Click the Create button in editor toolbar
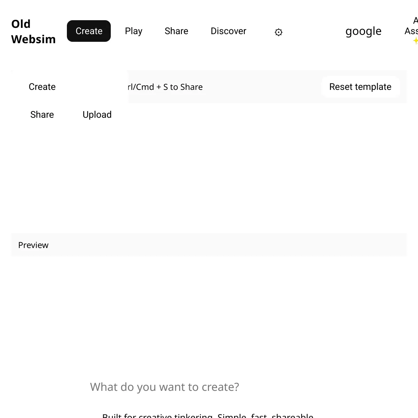 click(42, 87)
